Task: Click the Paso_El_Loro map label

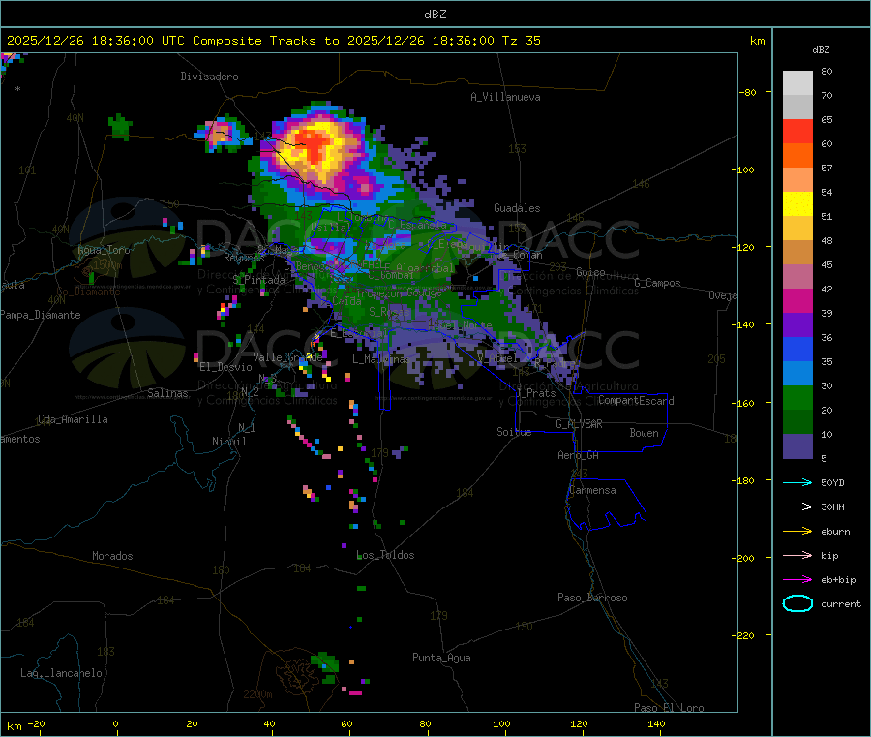Action: (669, 708)
